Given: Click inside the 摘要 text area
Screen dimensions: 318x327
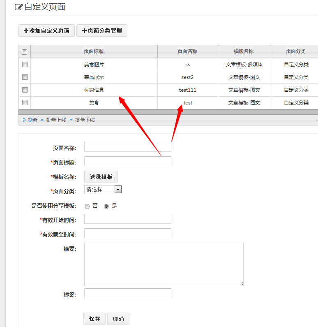Looking at the screenshot, I should 164,264.
